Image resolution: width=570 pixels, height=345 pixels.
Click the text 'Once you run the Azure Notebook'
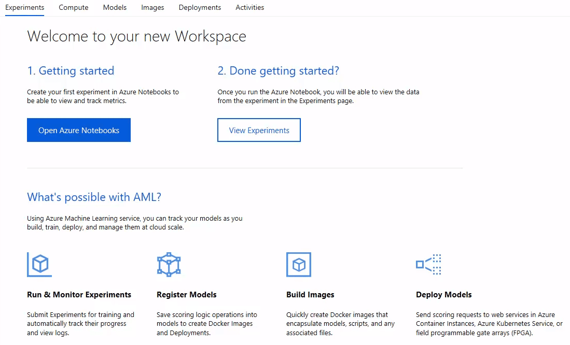pyautogui.click(x=269, y=92)
